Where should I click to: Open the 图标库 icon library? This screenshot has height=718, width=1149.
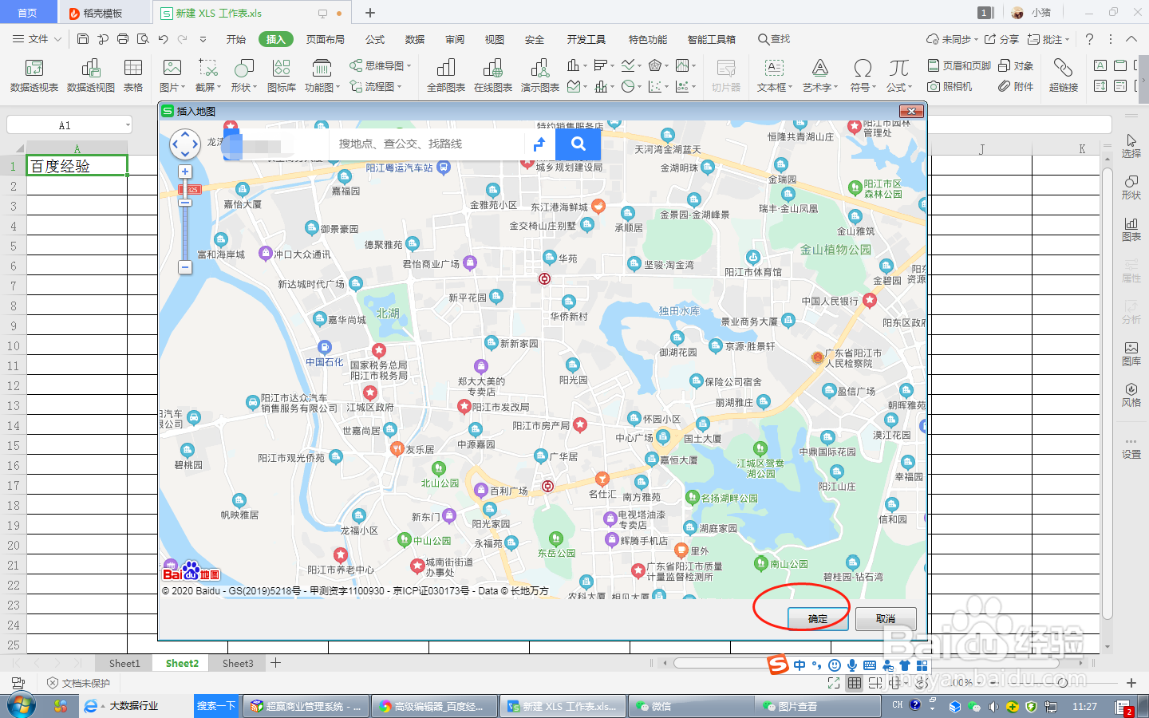(282, 76)
